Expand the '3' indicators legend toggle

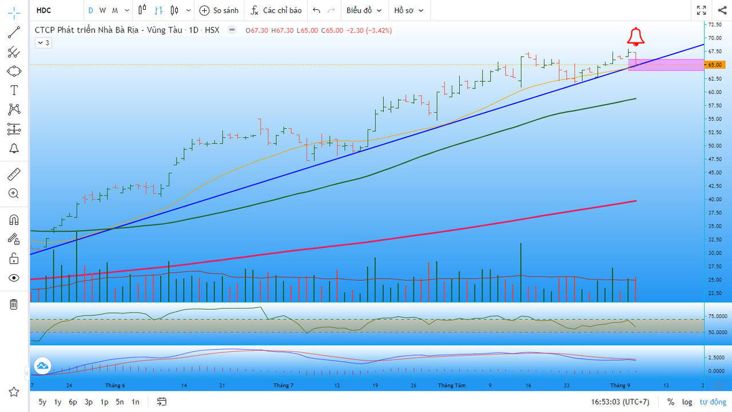pyautogui.click(x=43, y=43)
